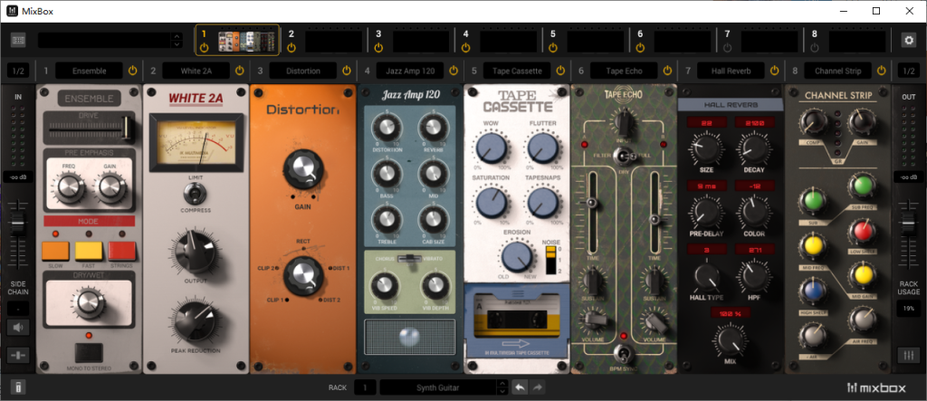927x401 pixels.
Task: Click the blue HIGH SHELF knob
Action: pos(812,292)
